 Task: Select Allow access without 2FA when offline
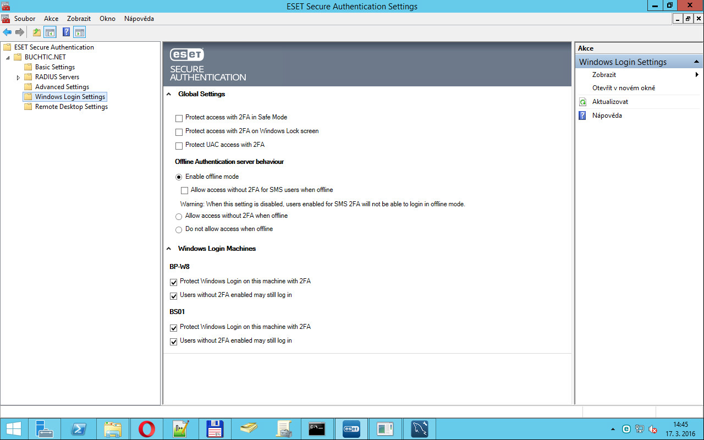[179, 217]
